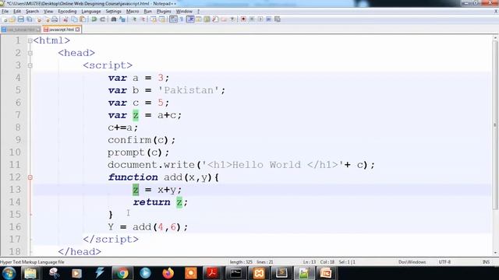Viewport: 499px width, 280px height.
Task: Click 'length : 325' in the status bar
Action: (241, 262)
